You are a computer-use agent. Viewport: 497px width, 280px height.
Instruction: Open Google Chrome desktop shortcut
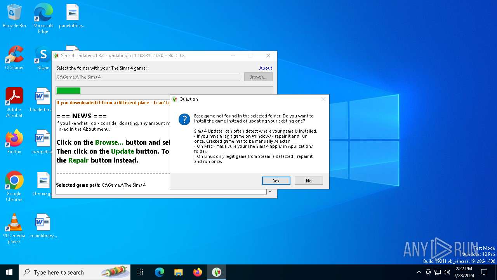(x=14, y=187)
